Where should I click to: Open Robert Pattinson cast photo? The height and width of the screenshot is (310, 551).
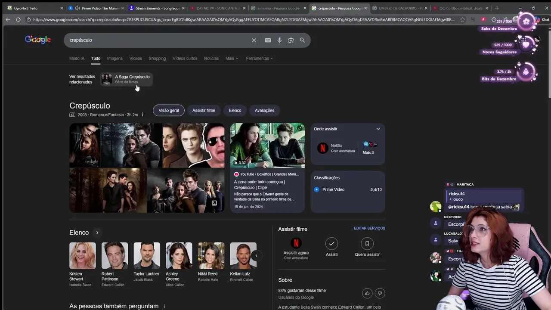coord(115,256)
